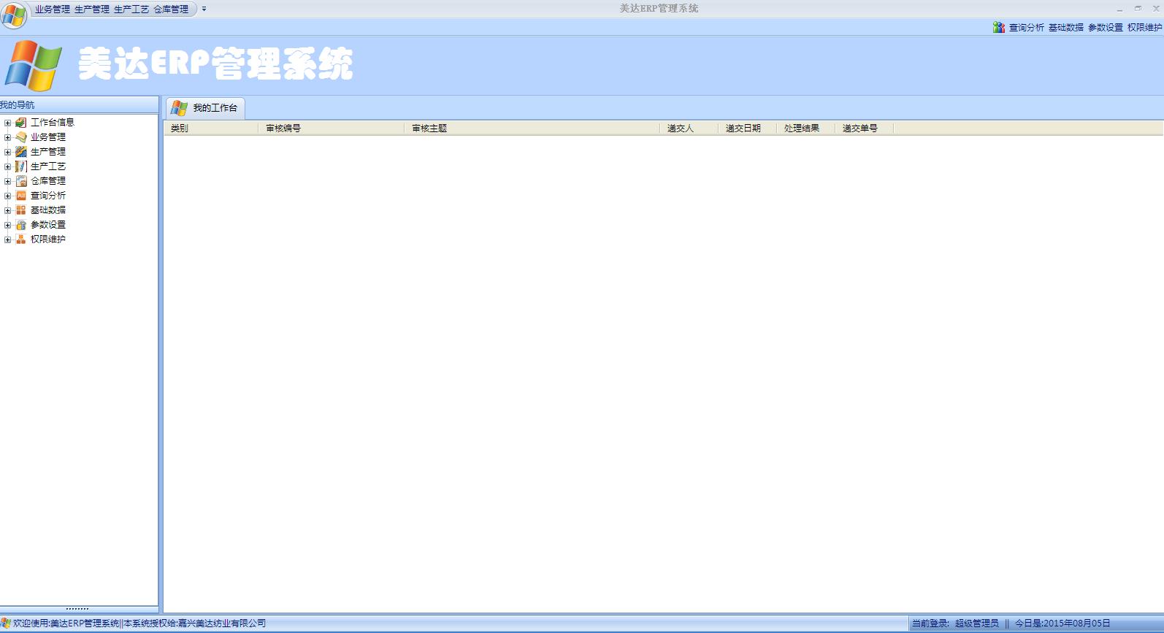Open the 查询分析 menu at top right
Image resolution: width=1164 pixels, height=633 pixels.
click(x=1027, y=28)
